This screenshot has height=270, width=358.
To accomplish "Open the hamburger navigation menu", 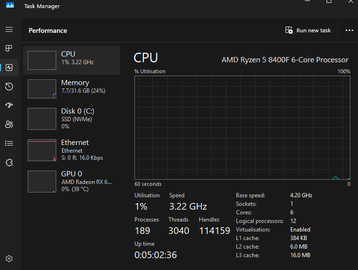I will 9,29.
